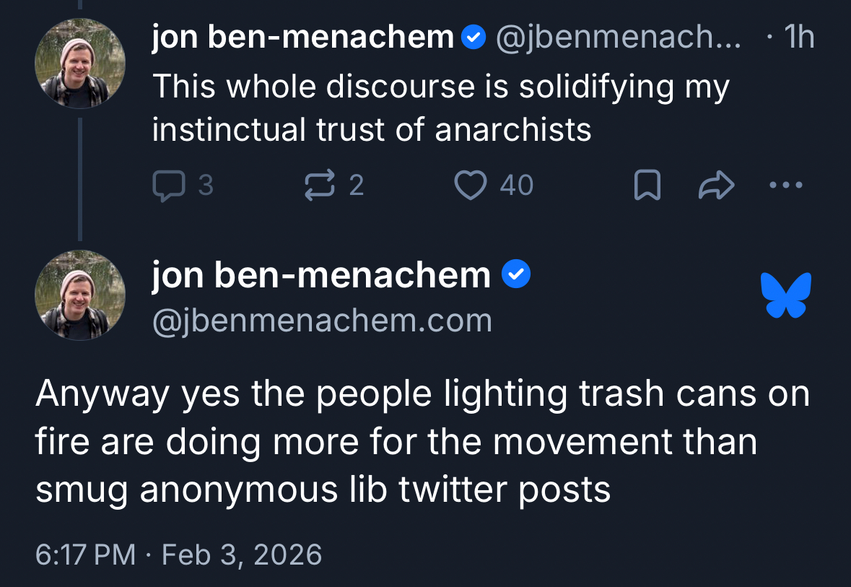851x587 pixels.
Task: Click the 6:17 PM · Feb 3, 2026 timestamp
Action: coord(178,555)
